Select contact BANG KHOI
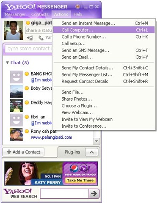 pyautogui.click(x=41, y=74)
